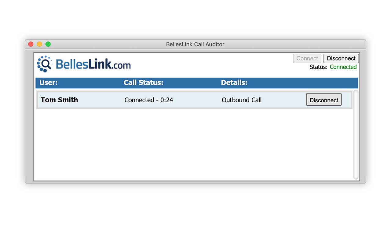Click the green Connected status text
391x227 pixels.
click(x=343, y=67)
